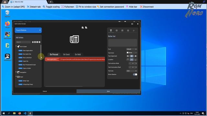Align button text to the right
This screenshot has height=116, width=207.
pyautogui.click(x=135, y=56)
